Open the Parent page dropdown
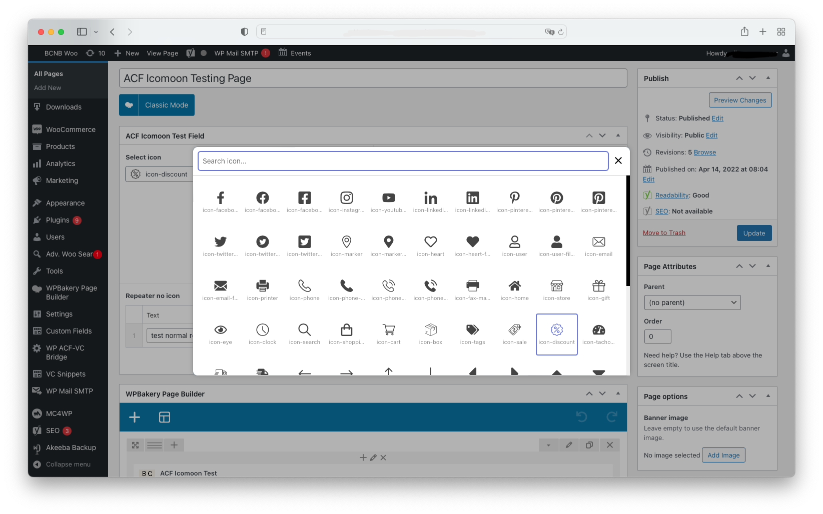The image size is (823, 514). pos(692,302)
